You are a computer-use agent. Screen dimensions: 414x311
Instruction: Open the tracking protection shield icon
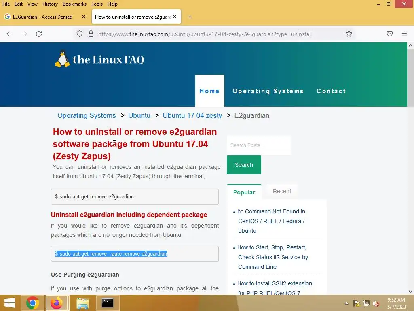[x=80, y=34]
